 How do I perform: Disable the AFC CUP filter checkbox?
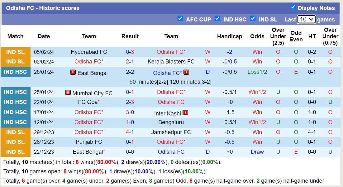pos(180,19)
